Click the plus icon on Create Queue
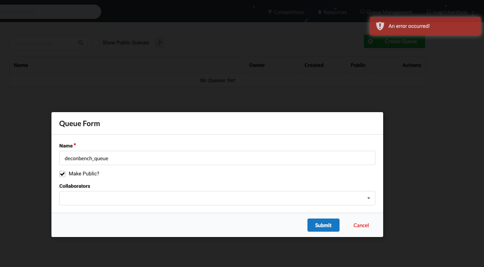Image resolution: width=484 pixels, height=267 pixels. click(x=371, y=41)
